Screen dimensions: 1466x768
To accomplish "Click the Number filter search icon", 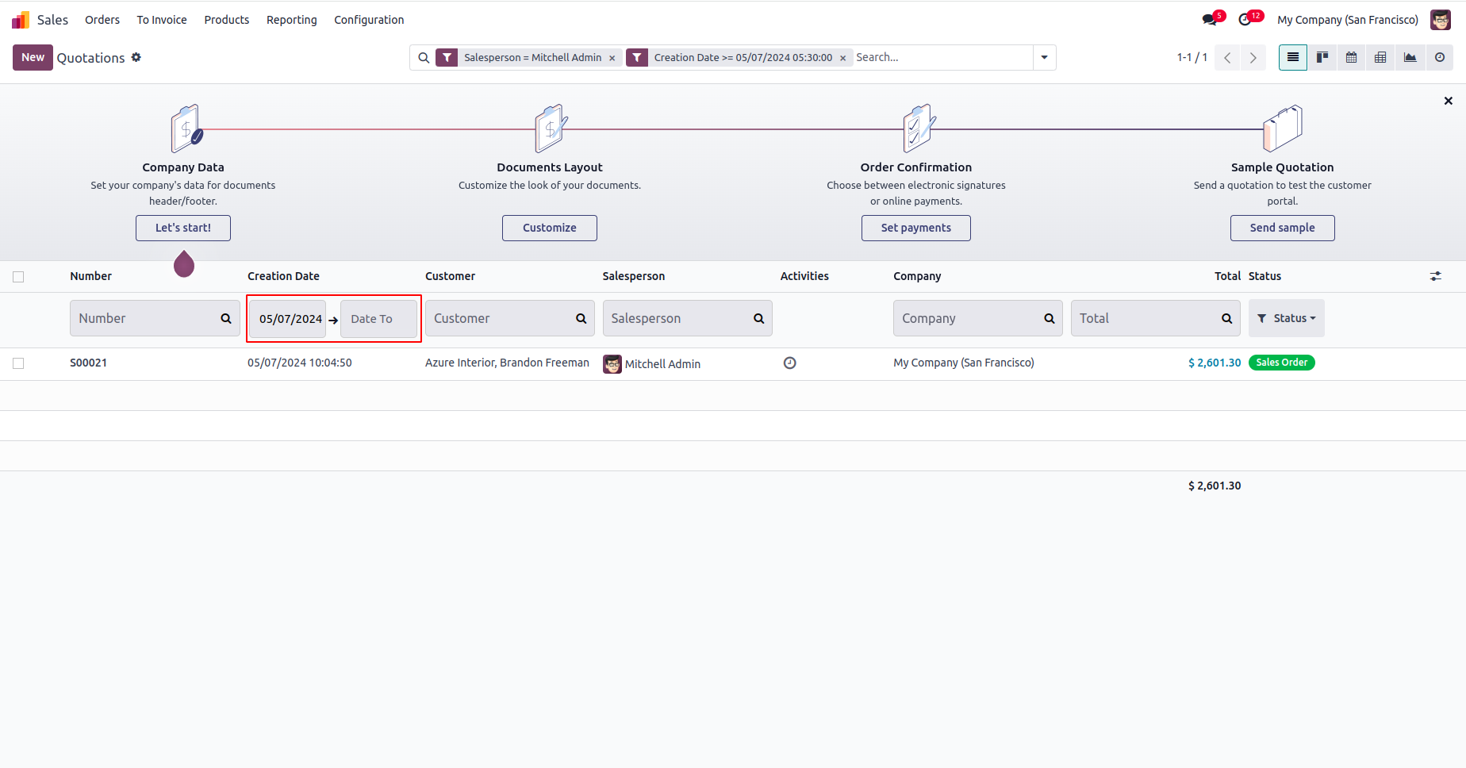I will (x=226, y=318).
